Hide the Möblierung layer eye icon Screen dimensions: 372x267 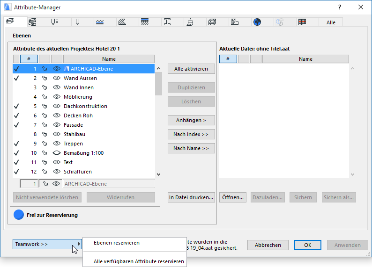pos(57,97)
